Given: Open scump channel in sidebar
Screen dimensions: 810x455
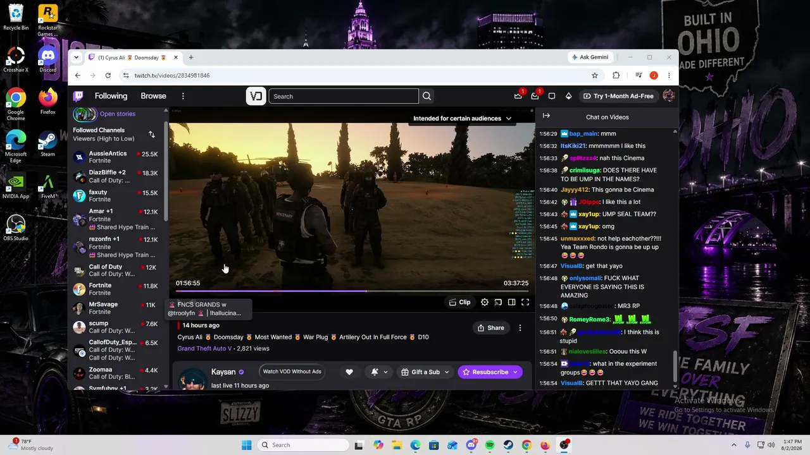Looking at the screenshot, I should click(116, 327).
